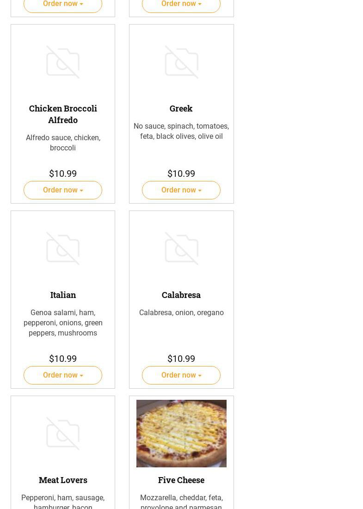Click the Greek pizza $10.99 price

pos(181,174)
